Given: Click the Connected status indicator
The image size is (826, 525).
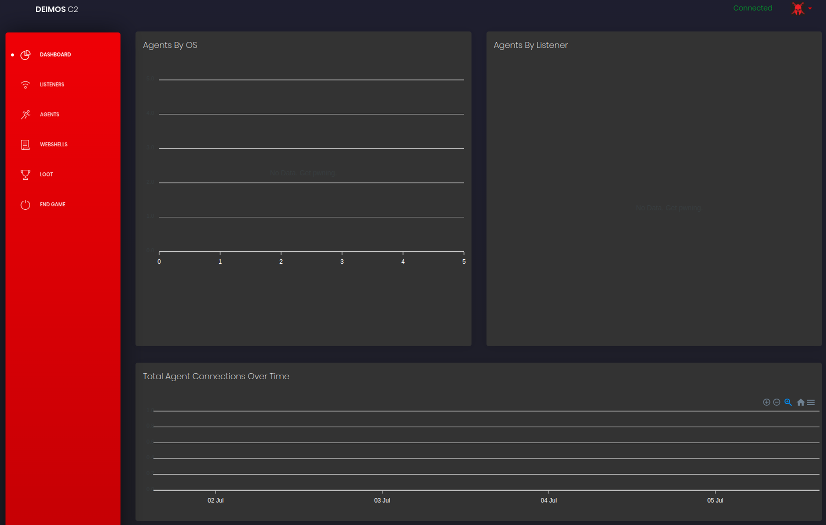Looking at the screenshot, I should click(x=752, y=8).
